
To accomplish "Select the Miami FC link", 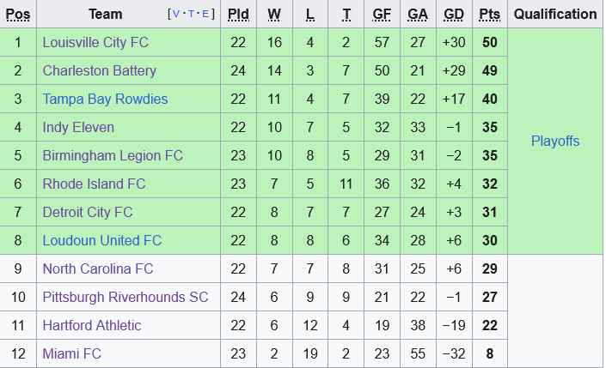I will coord(72,353).
